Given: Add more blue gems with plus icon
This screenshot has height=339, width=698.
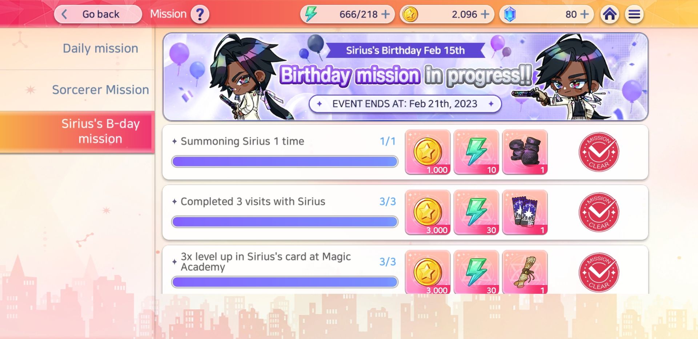Looking at the screenshot, I should point(584,14).
